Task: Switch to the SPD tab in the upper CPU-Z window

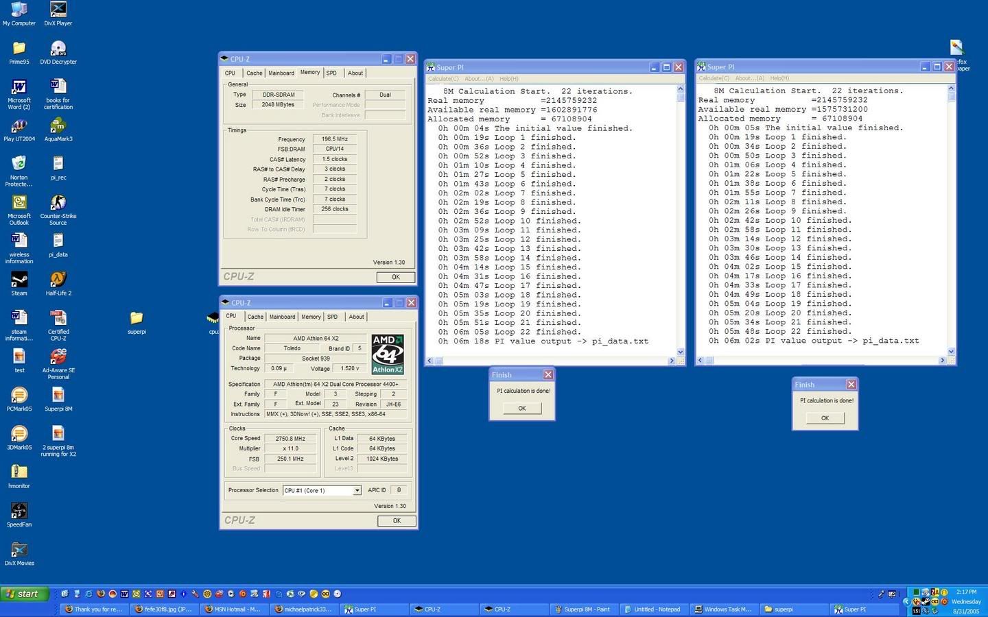Action: (x=331, y=73)
